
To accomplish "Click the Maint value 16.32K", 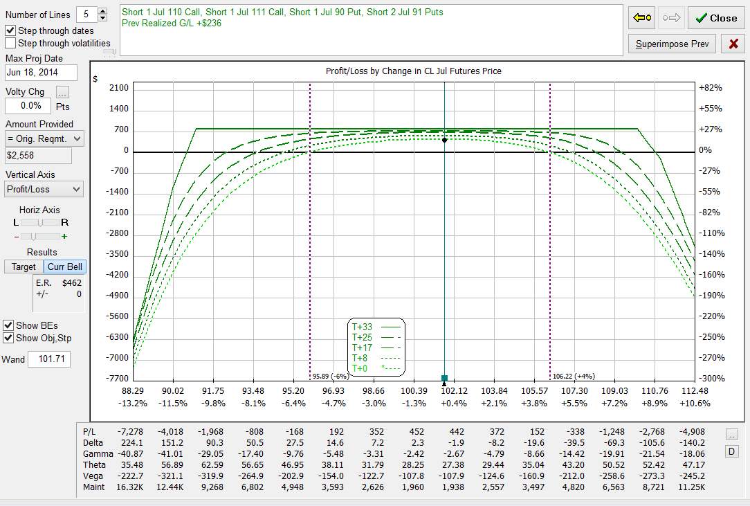I will (129, 487).
